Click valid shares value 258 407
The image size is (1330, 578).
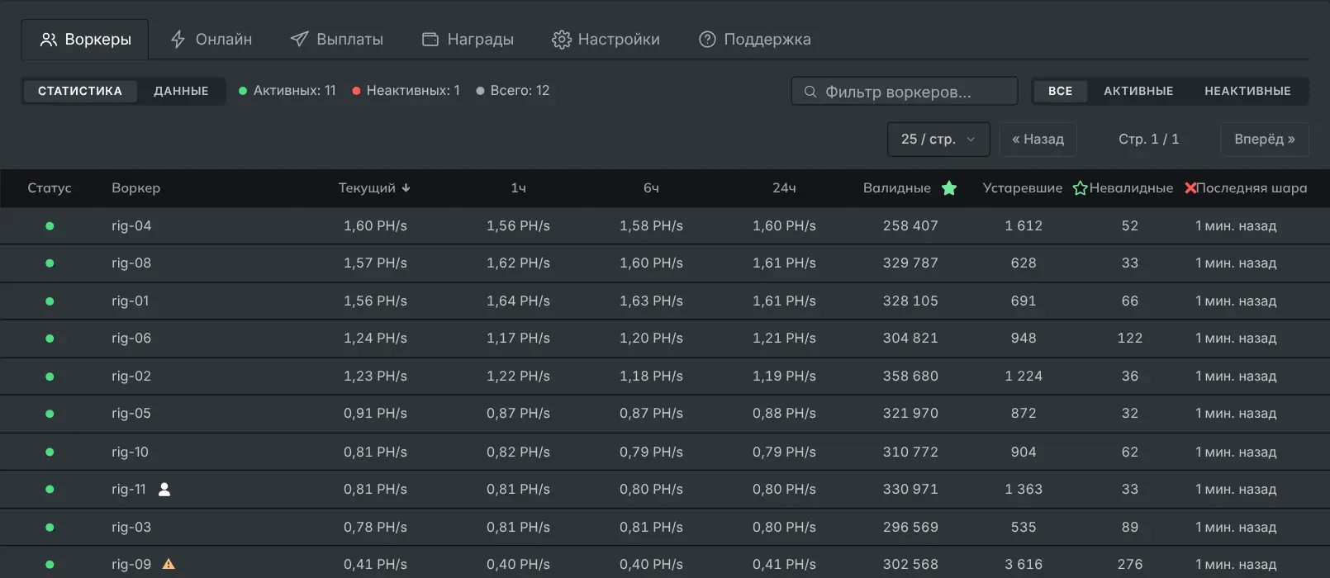910,225
